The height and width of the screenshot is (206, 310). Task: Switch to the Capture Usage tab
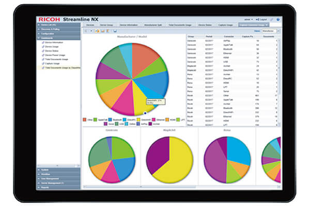pos(226,25)
